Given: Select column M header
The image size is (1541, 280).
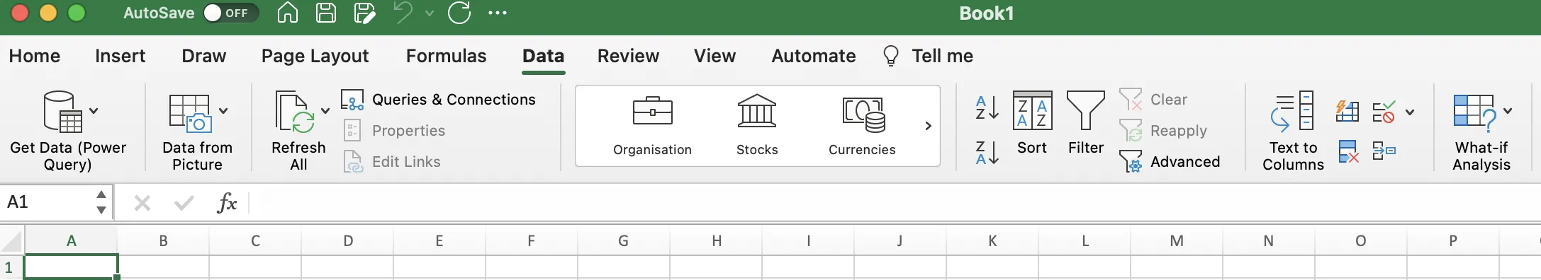Looking at the screenshot, I should [x=1177, y=241].
